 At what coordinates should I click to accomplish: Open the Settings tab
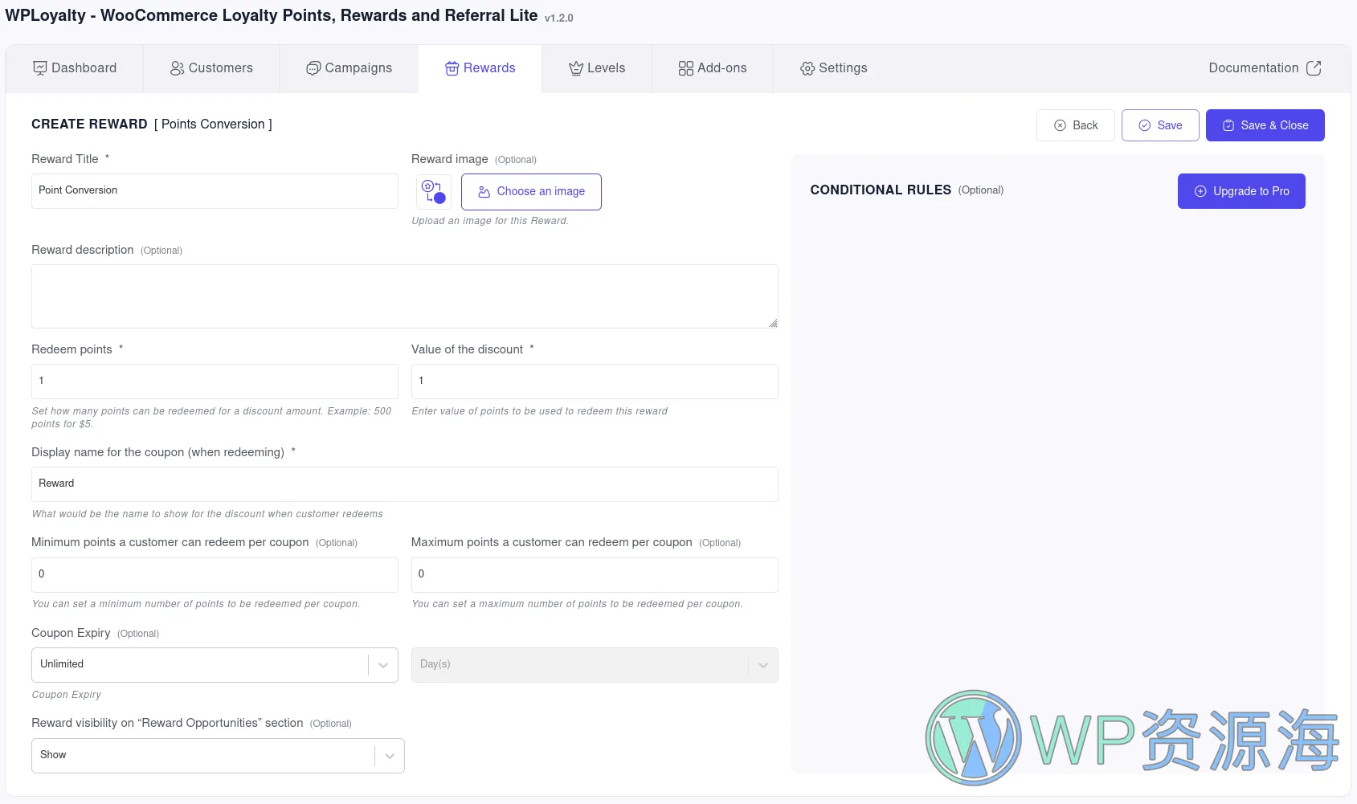(x=833, y=68)
